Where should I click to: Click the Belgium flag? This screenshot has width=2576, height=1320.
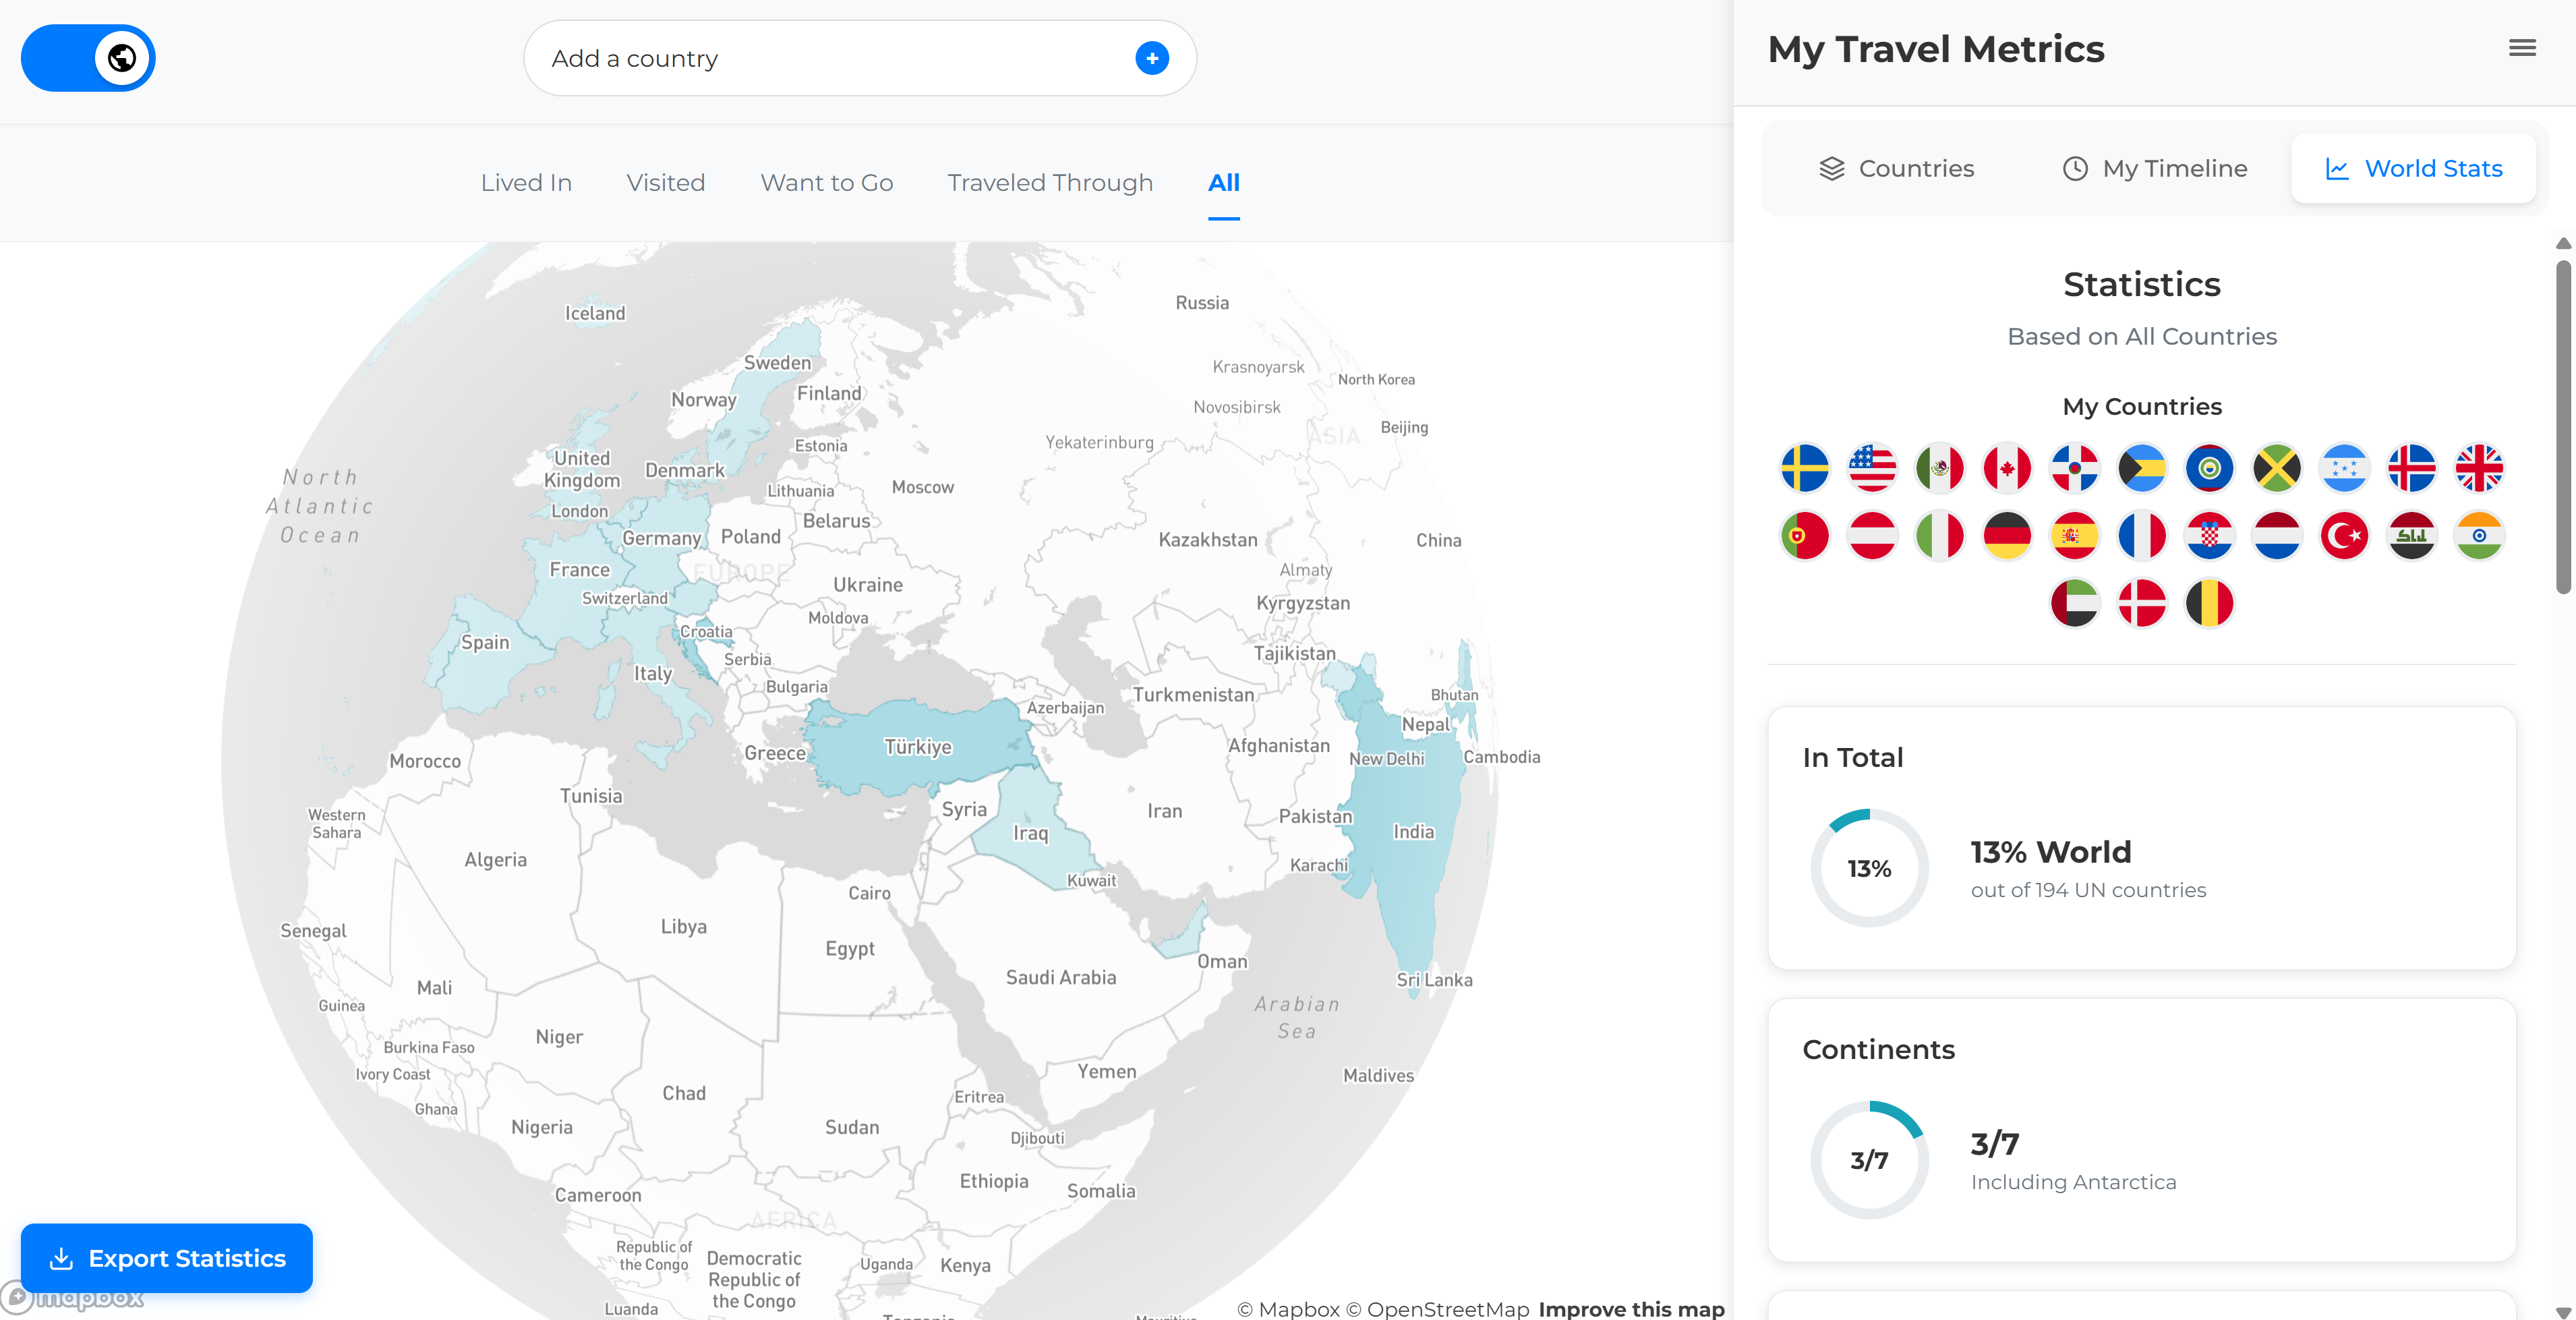[x=2210, y=603]
